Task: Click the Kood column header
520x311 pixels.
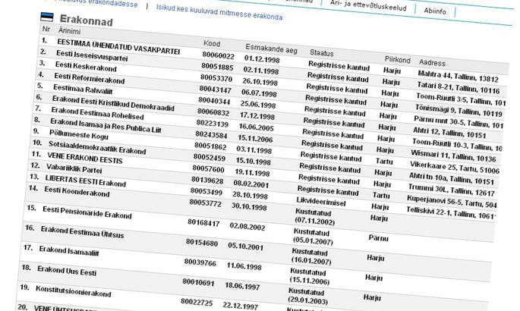Action: [x=212, y=43]
